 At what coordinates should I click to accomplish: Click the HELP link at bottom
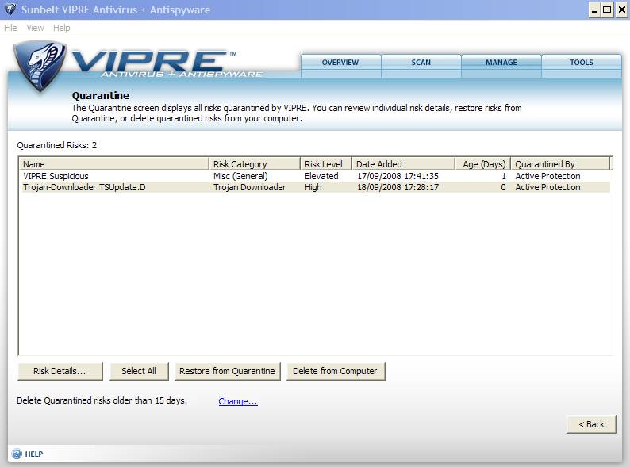pyautogui.click(x=34, y=454)
